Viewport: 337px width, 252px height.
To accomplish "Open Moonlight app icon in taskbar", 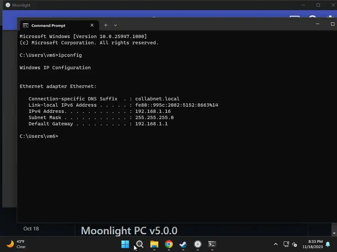I will pos(197,244).
